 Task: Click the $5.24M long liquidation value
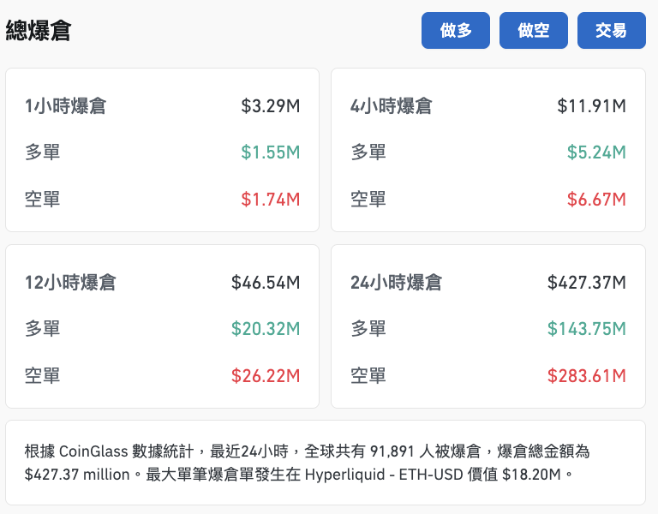click(x=596, y=152)
